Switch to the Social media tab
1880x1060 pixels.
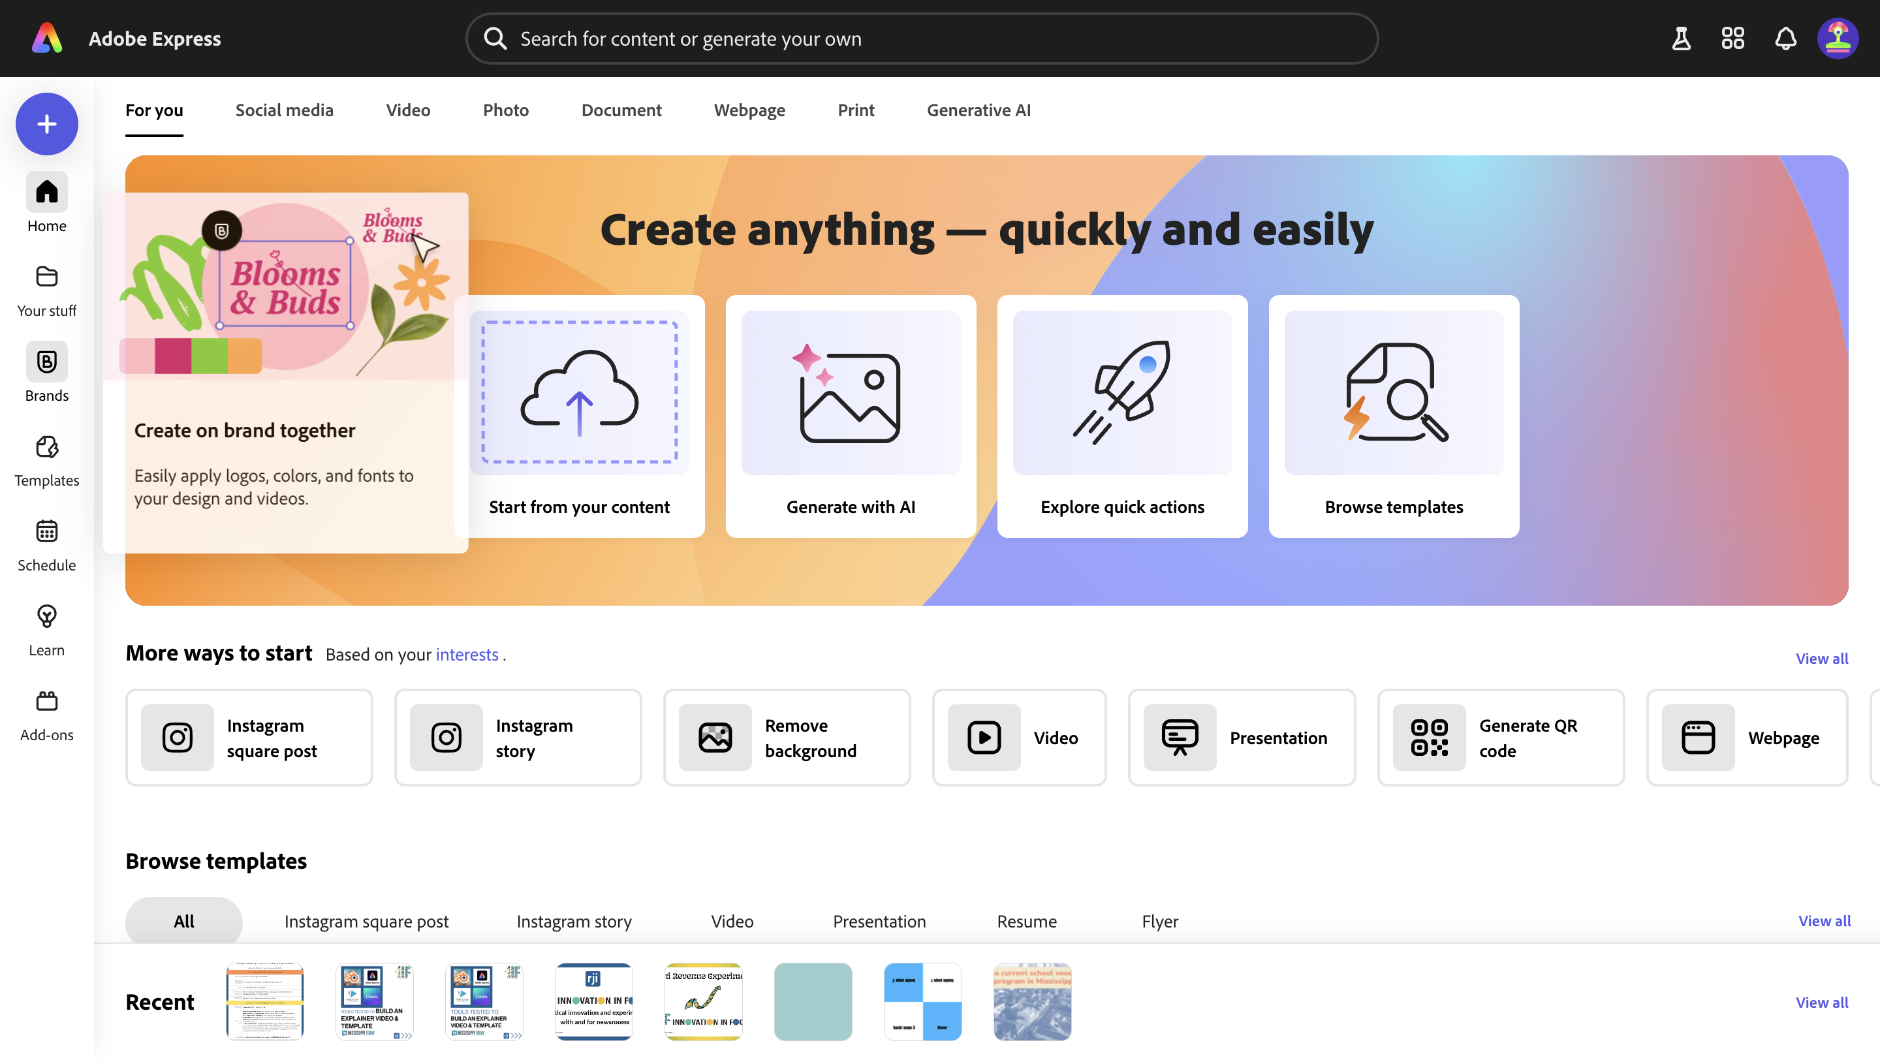pos(284,110)
